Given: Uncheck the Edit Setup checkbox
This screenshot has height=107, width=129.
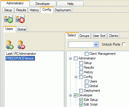Looking at the screenshot, I should 81,100.
